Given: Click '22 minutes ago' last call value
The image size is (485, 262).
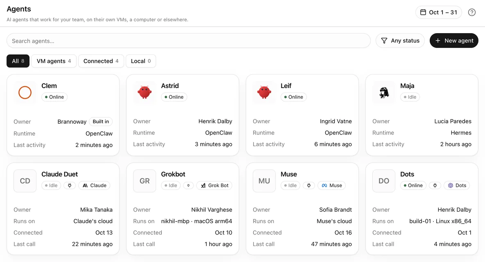Looking at the screenshot, I should pos(92,244).
